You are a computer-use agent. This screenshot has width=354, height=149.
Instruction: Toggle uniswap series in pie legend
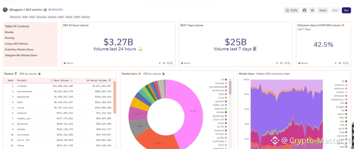coord(221,83)
